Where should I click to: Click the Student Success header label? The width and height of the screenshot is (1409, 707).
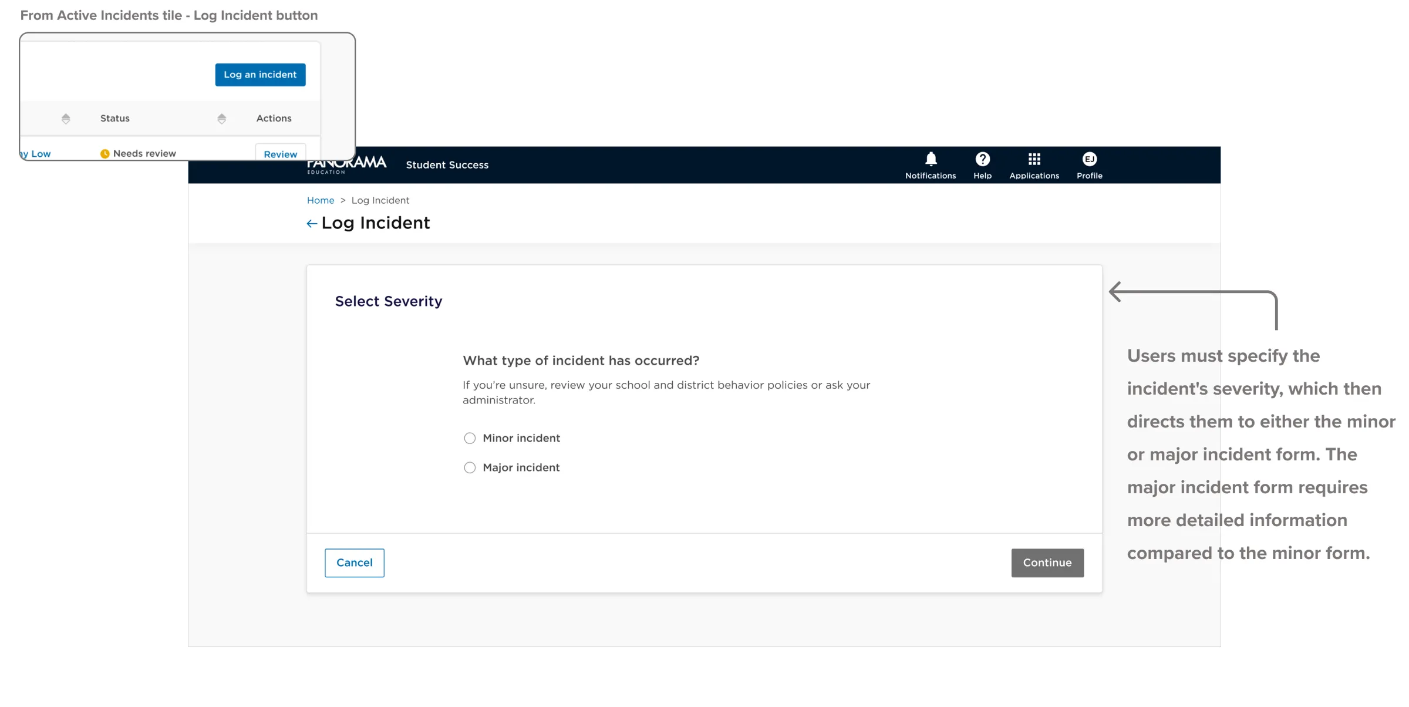coord(447,165)
